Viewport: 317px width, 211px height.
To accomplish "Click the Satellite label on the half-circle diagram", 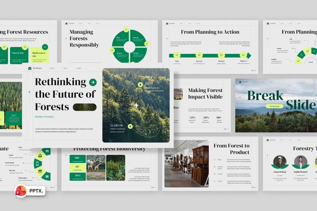I will 274,59.
